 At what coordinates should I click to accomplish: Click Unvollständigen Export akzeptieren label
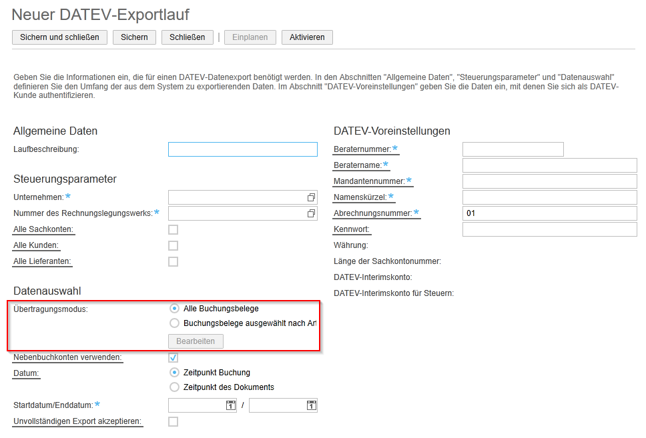(77, 421)
